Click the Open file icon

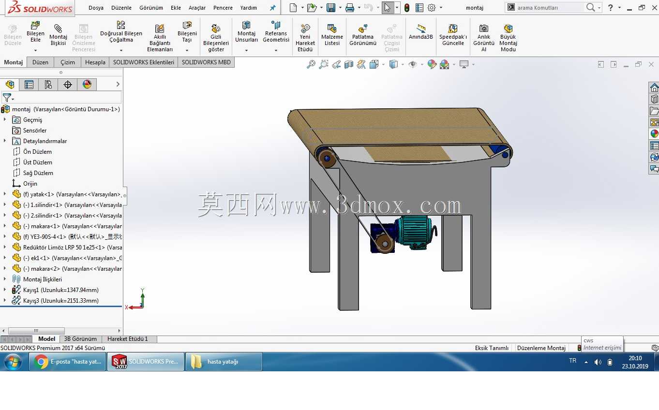coord(312,8)
